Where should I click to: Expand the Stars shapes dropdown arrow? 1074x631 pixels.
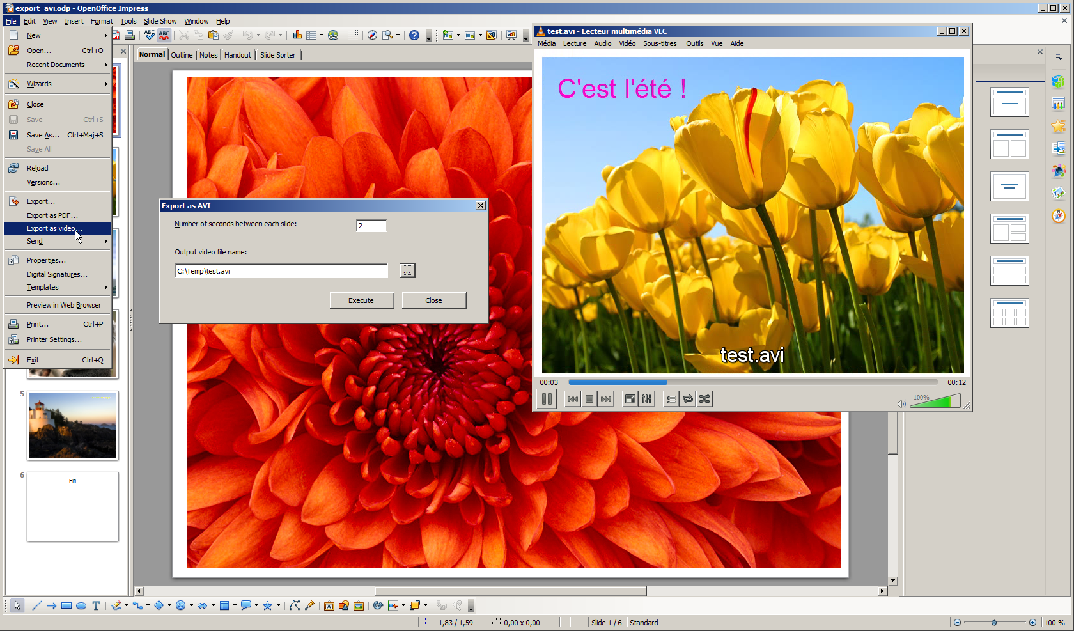[x=278, y=605]
